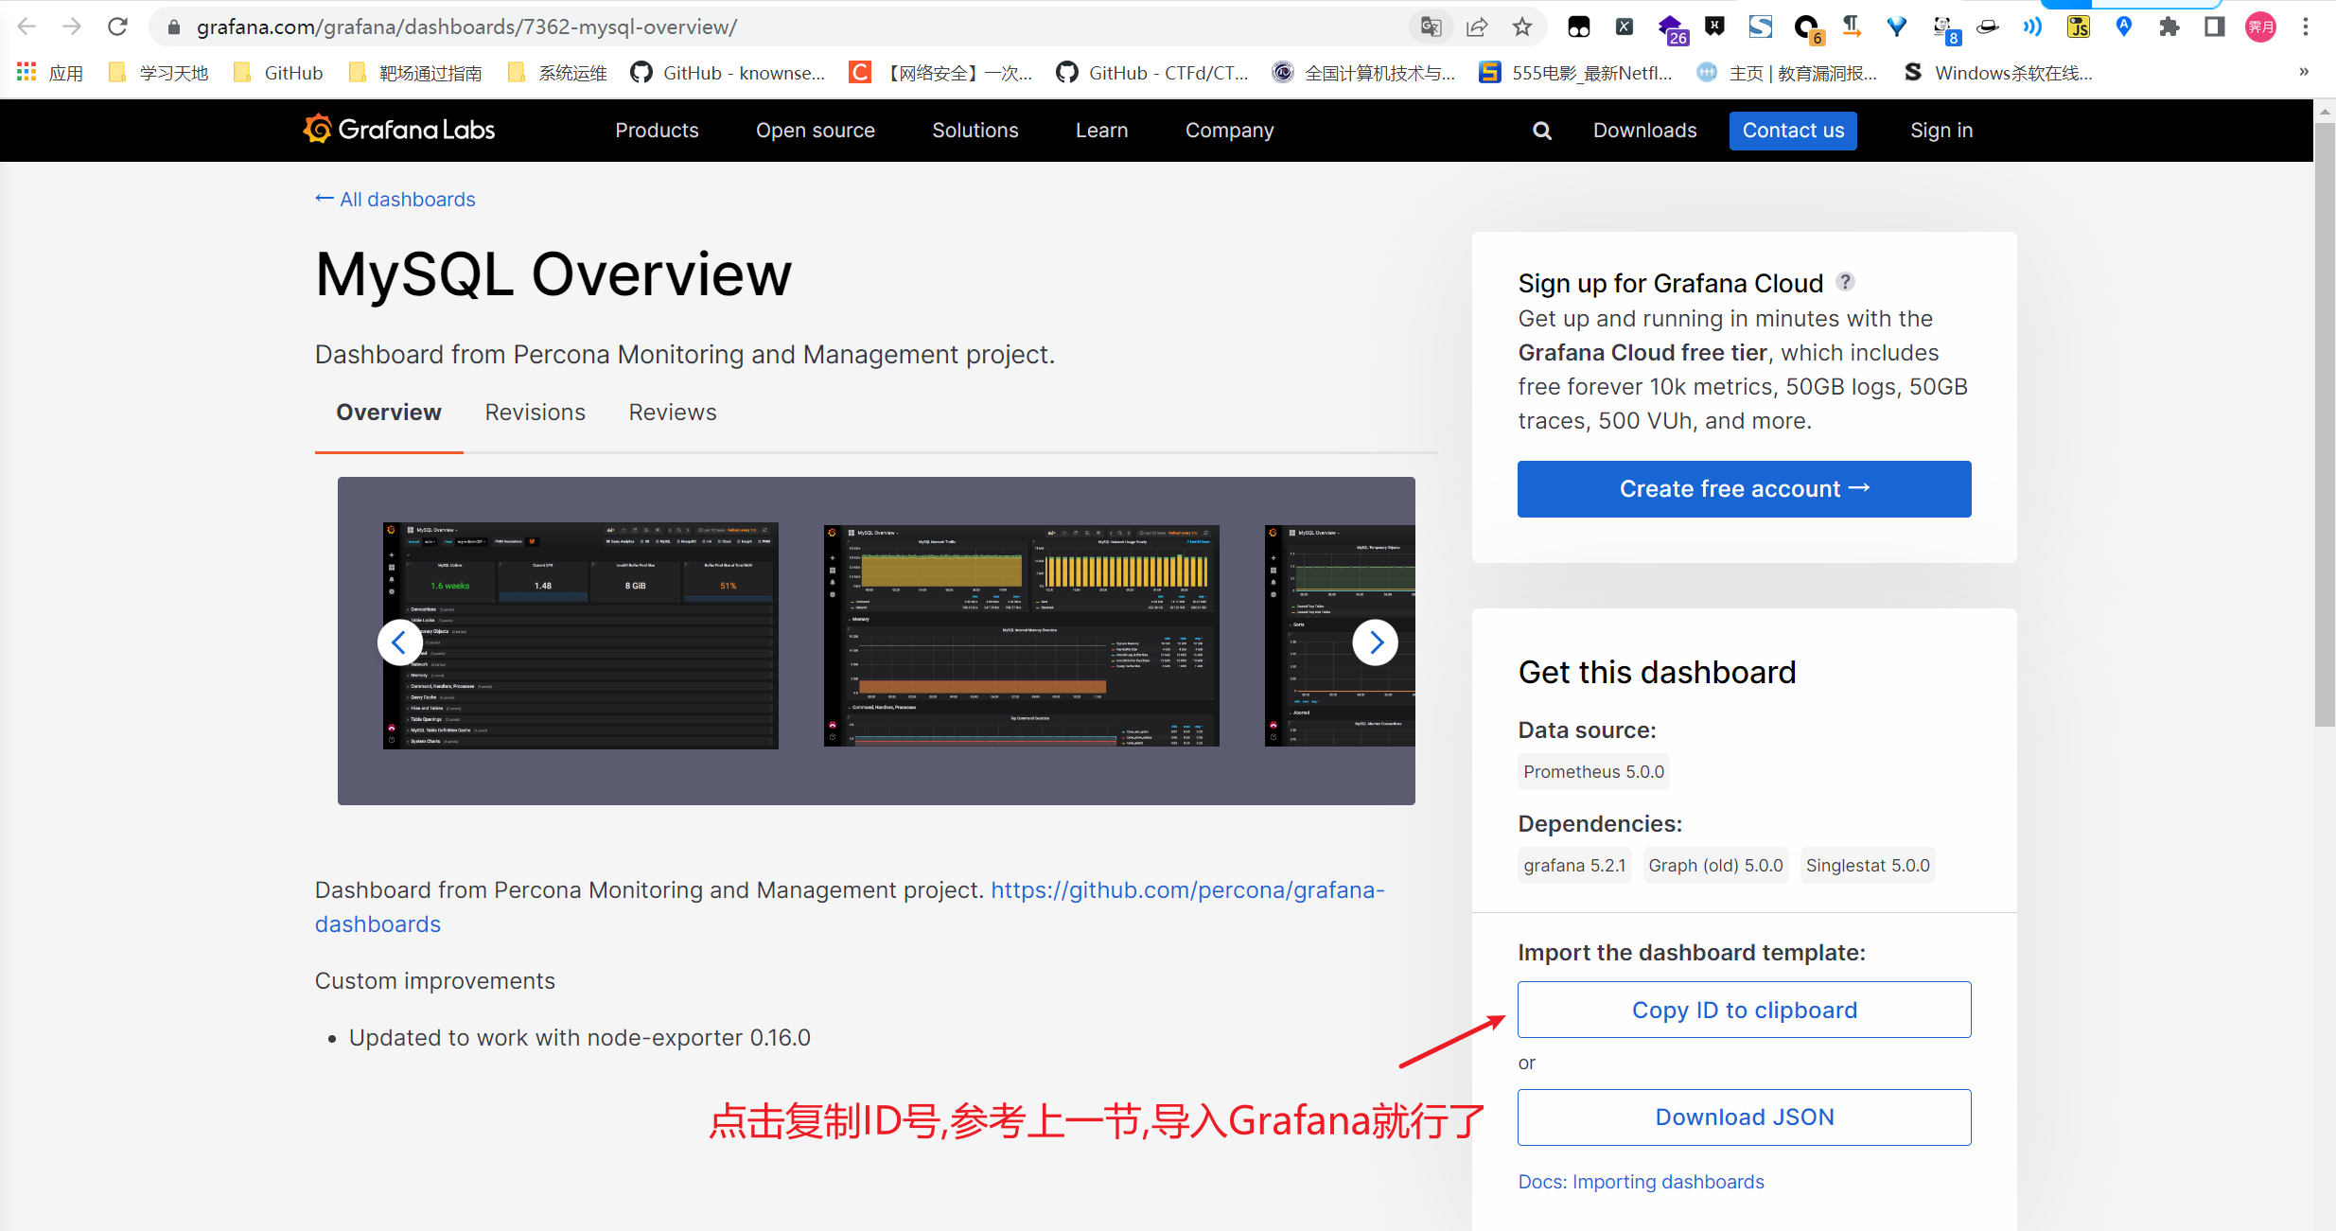2336x1231 pixels.
Task: Click the search magnifier icon in navbar
Action: click(x=1541, y=131)
